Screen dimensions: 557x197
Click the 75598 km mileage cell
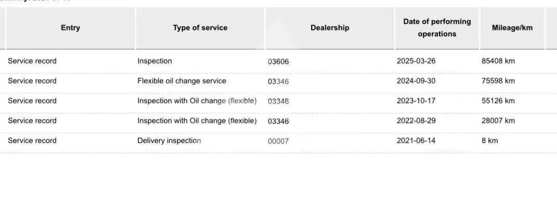point(498,81)
